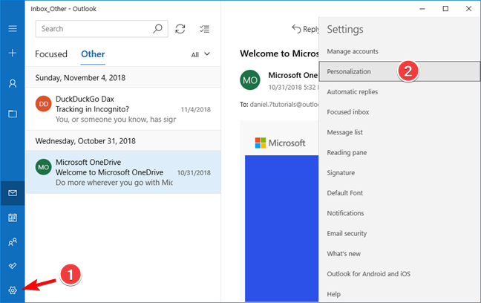This screenshot has height=303, width=481.
Task: Open the Tracking in Incognito? email
Action: [123, 109]
